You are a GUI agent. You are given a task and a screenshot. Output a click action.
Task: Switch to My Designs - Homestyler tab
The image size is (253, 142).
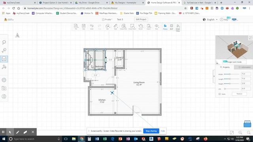[x=127, y=3]
